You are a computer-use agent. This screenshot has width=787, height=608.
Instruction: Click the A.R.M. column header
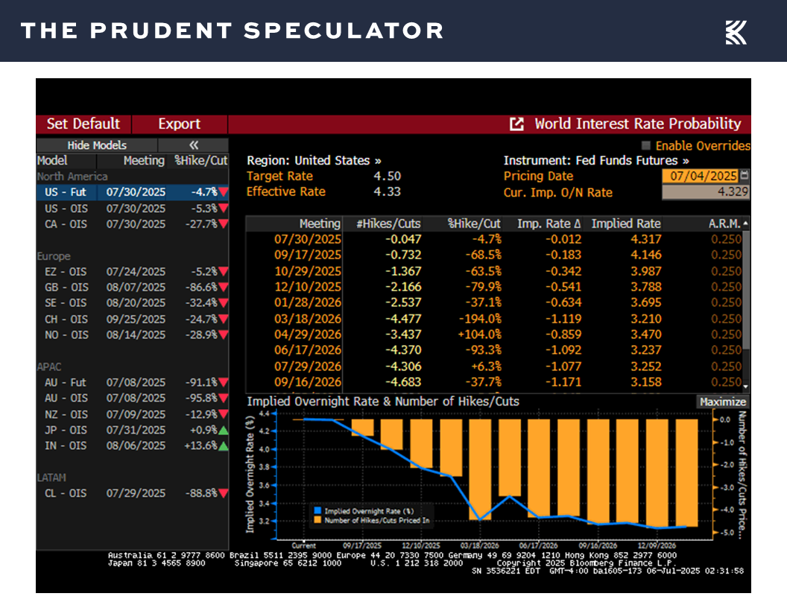coord(724,224)
